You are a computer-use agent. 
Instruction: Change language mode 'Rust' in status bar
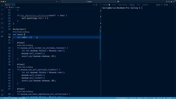(154, 98)
